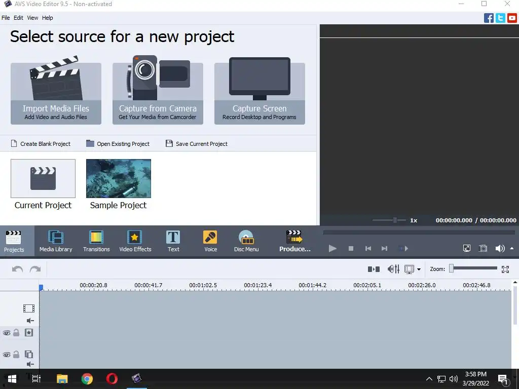This screenshot has width=519, height=389.
Task: Open the Windows Start menu
Action: point(12,379)
